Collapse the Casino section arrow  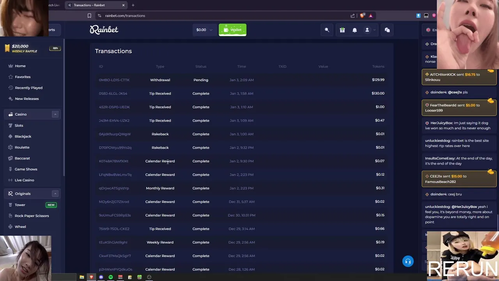(x=55, y=114)
